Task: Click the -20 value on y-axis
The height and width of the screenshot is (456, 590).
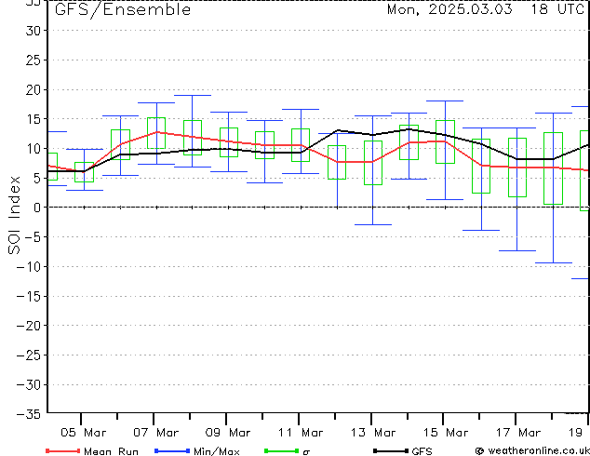Action: click(29, 326)
